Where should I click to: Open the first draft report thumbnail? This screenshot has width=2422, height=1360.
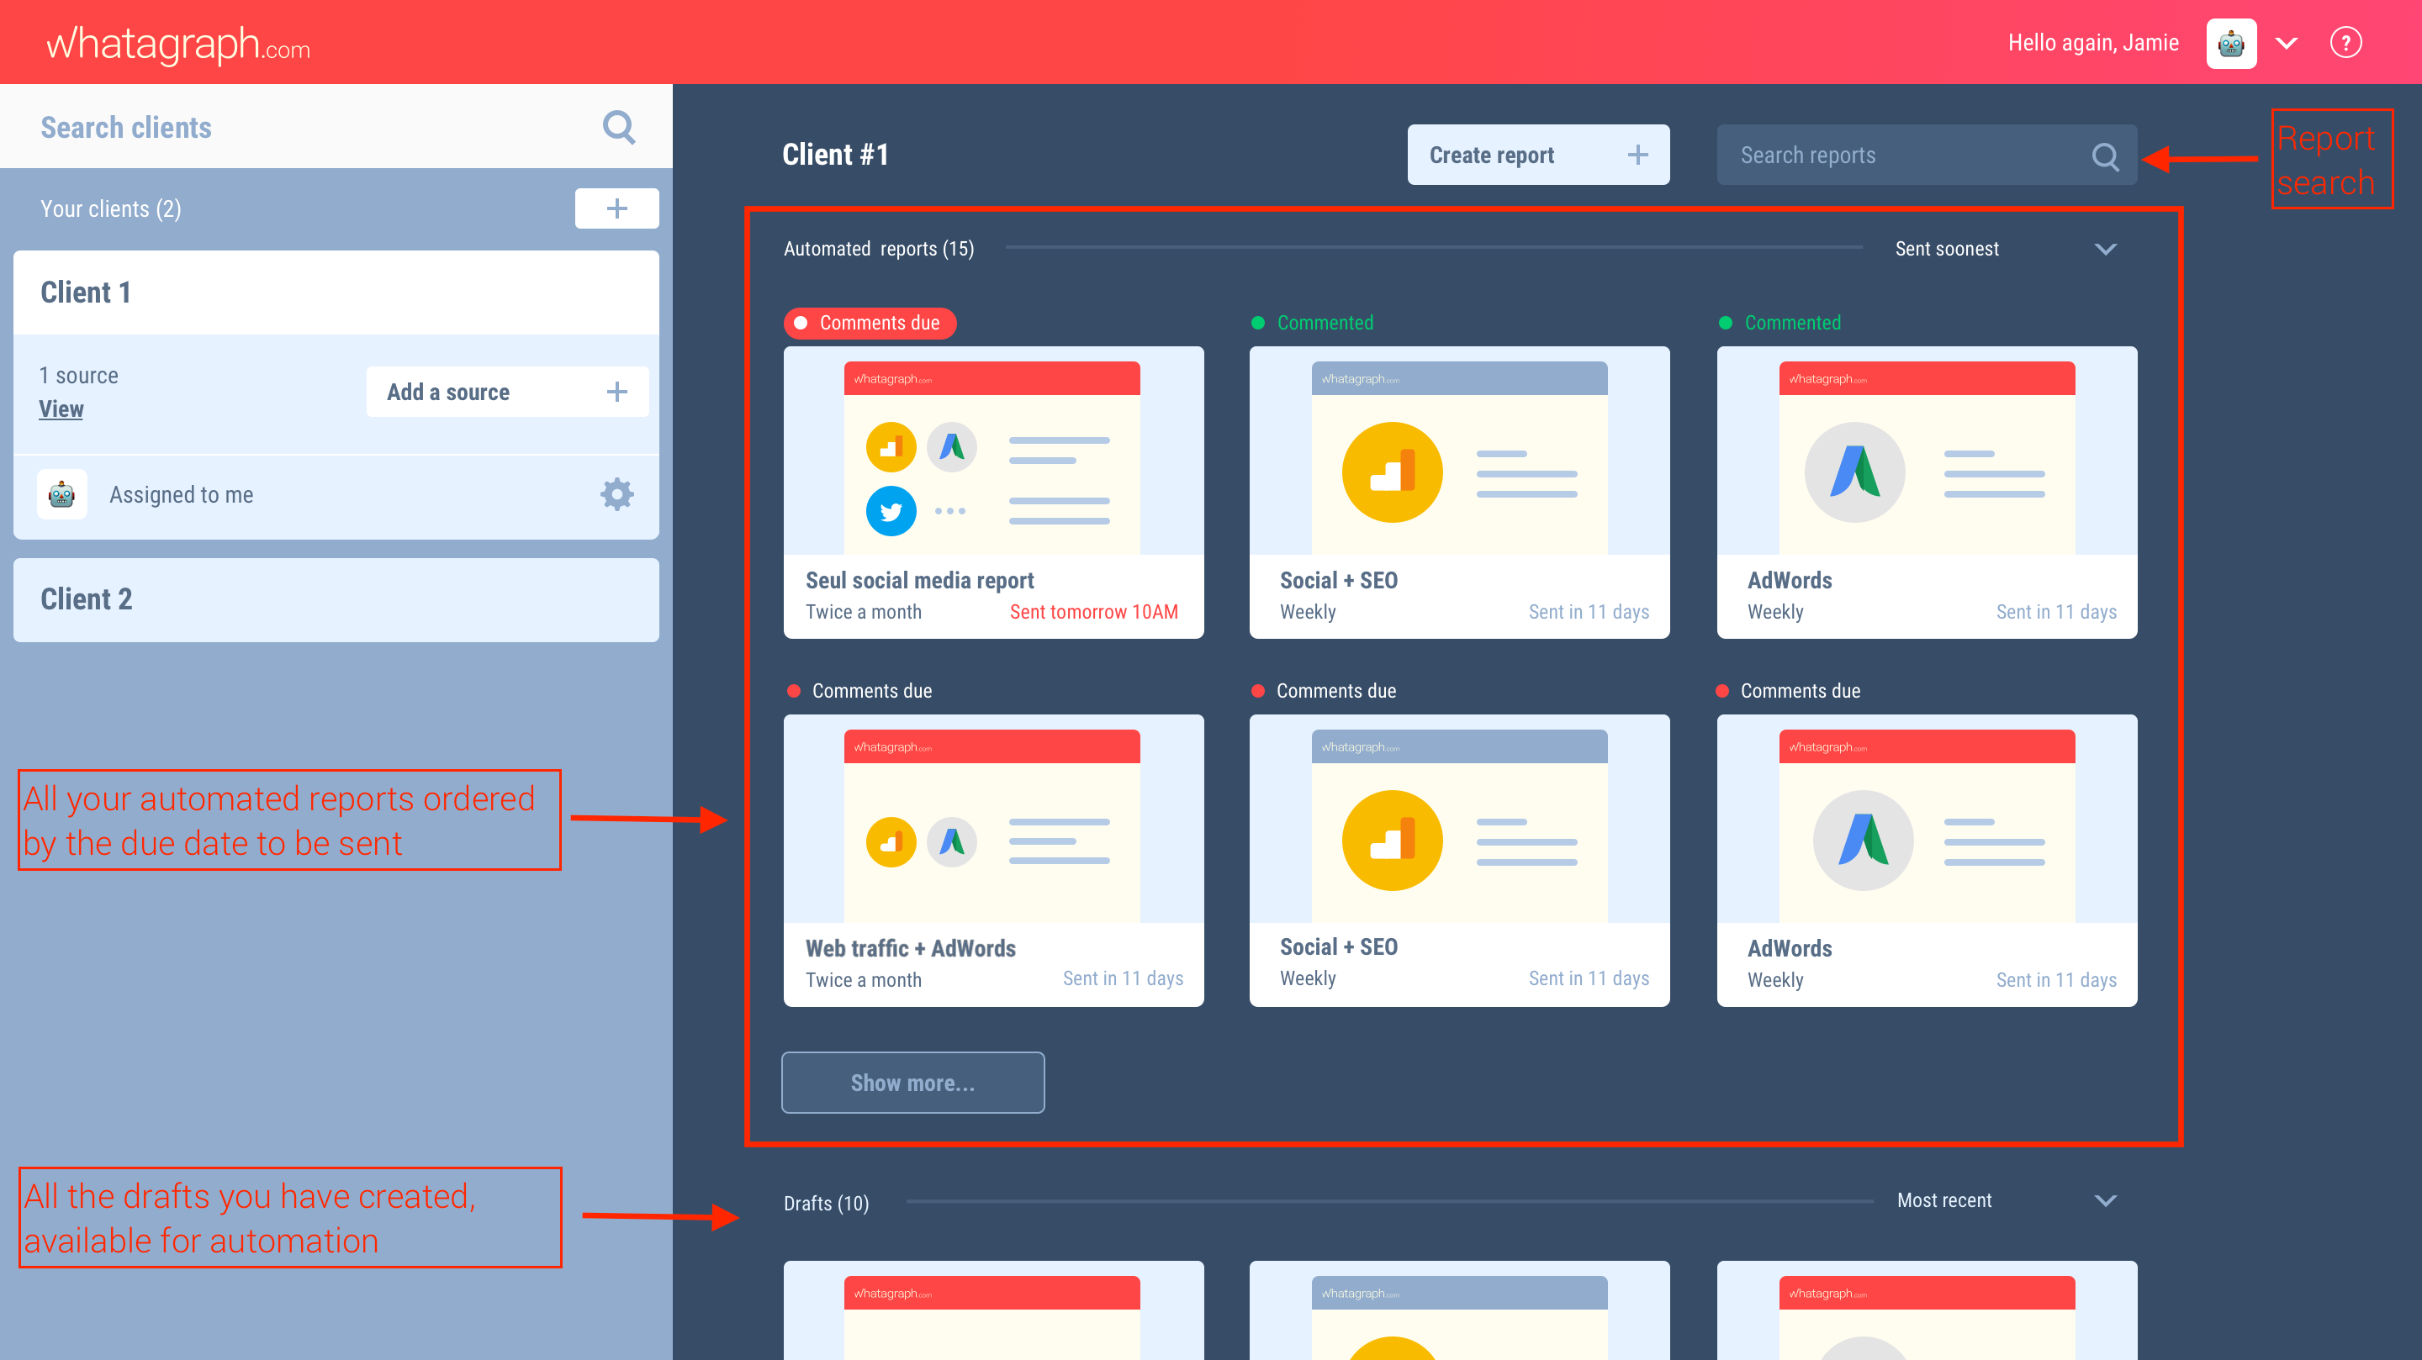(x=994, y=1310)
